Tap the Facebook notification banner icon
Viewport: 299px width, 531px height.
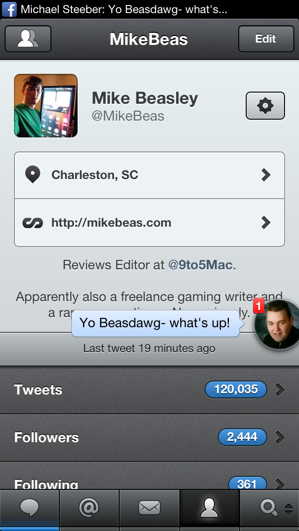(x=9, y=9)
